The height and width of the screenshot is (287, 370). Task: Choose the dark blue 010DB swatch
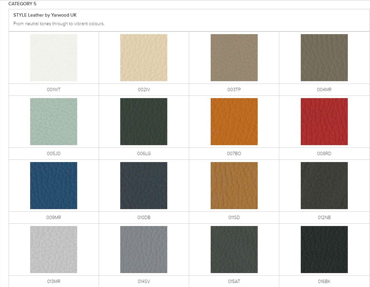coord(144,186)
